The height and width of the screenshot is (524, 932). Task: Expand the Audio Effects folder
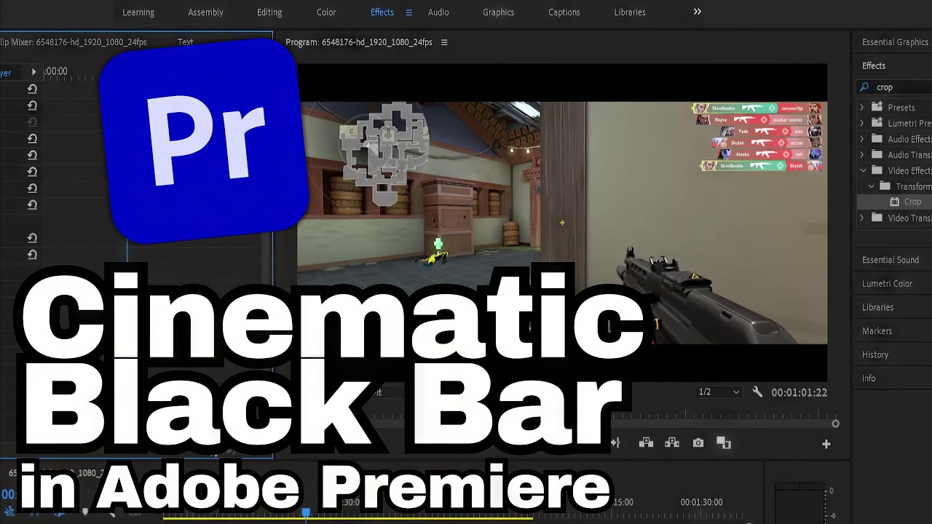[862, 139]
